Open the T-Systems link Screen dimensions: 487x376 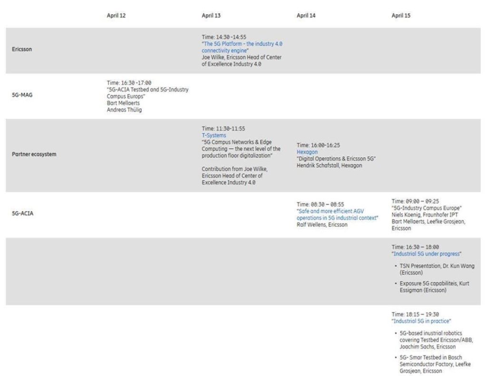(x=214, y=136)
